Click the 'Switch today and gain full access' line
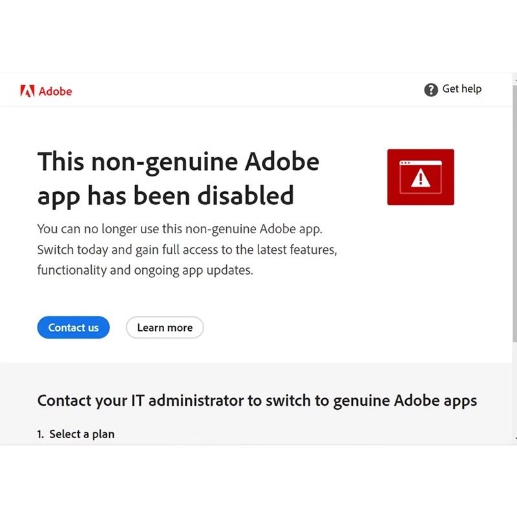The width and height of the screenshot is (517, 517). tap(187, 249)
